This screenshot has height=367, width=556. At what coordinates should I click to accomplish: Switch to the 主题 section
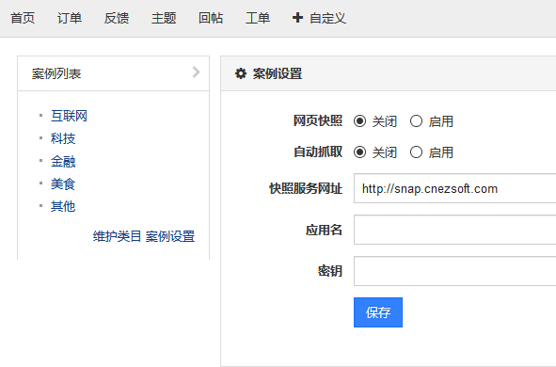164,18
